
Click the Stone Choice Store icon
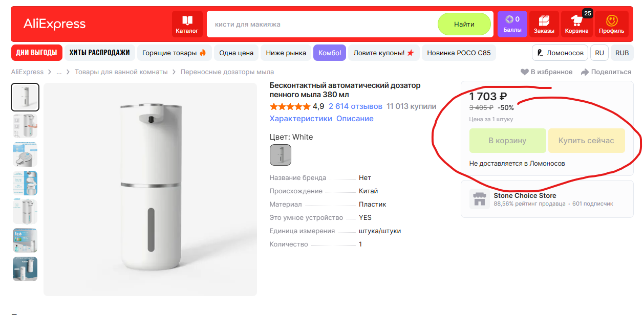[479, 198]
